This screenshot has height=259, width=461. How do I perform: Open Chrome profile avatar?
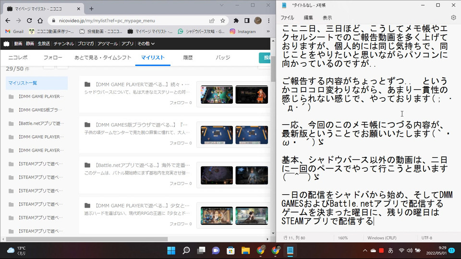point(258,21)
